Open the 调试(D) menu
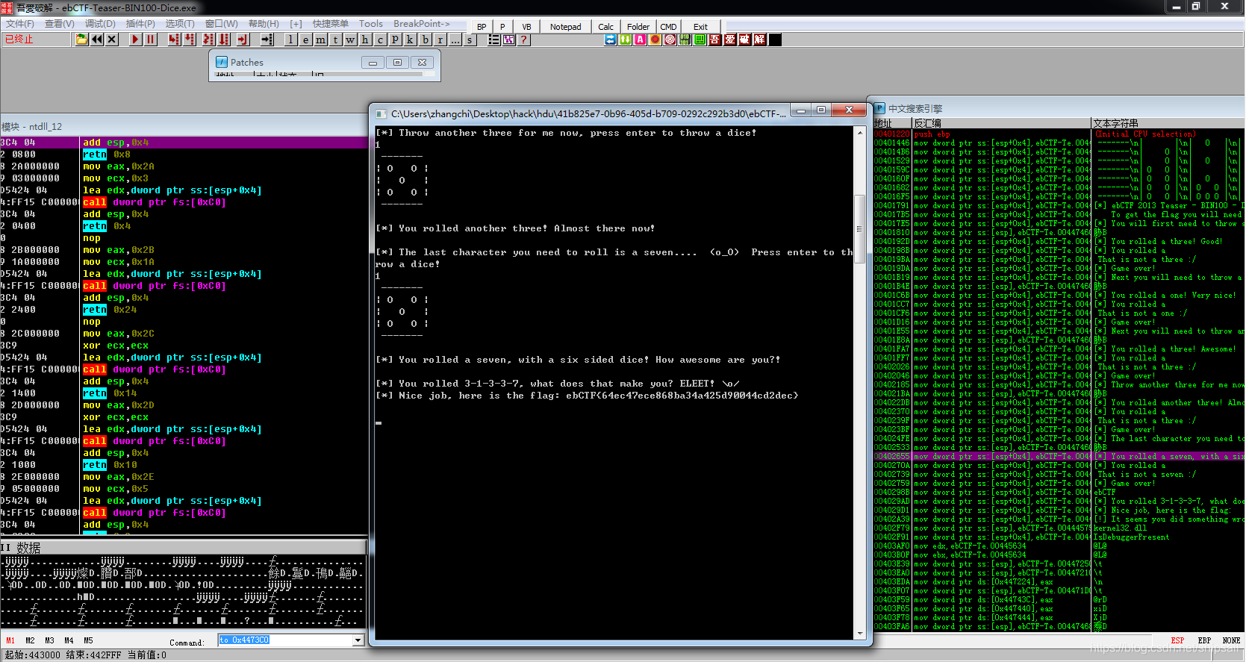 (x=100, y=24)
